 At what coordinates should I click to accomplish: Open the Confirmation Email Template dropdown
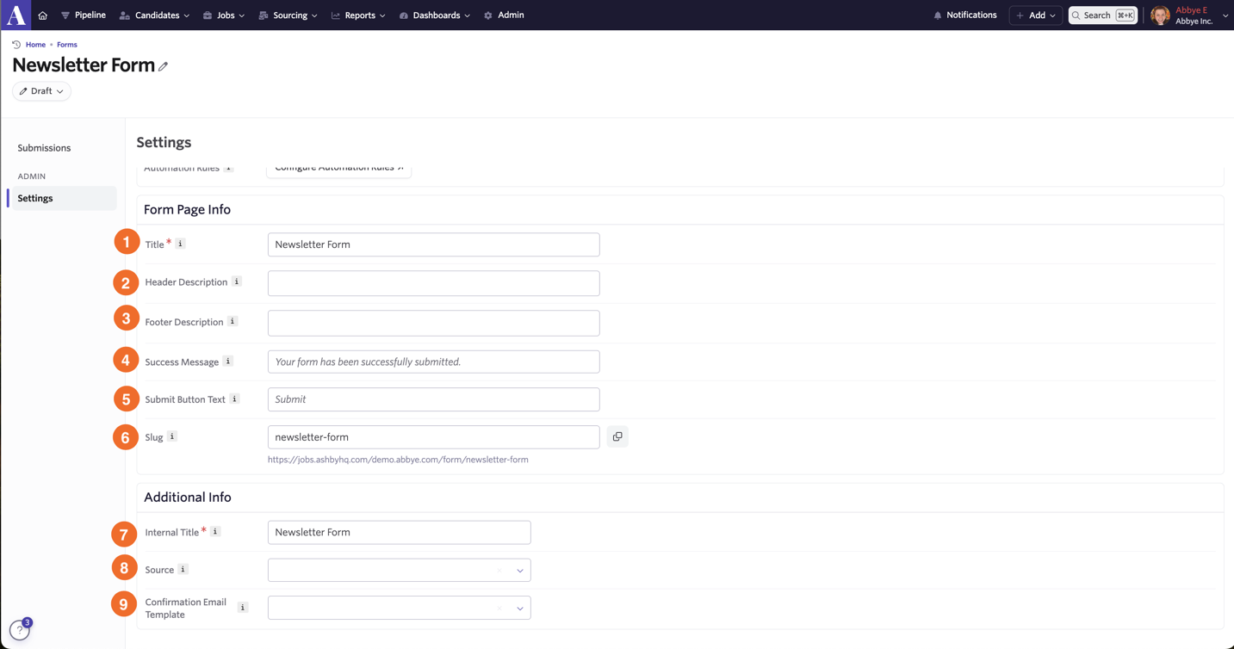399,608
